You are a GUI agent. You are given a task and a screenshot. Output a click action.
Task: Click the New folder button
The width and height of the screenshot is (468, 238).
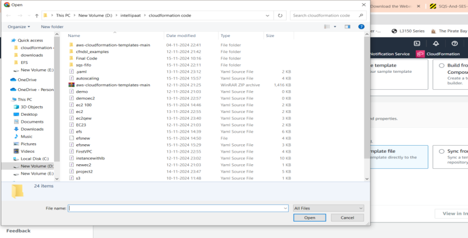52,27
